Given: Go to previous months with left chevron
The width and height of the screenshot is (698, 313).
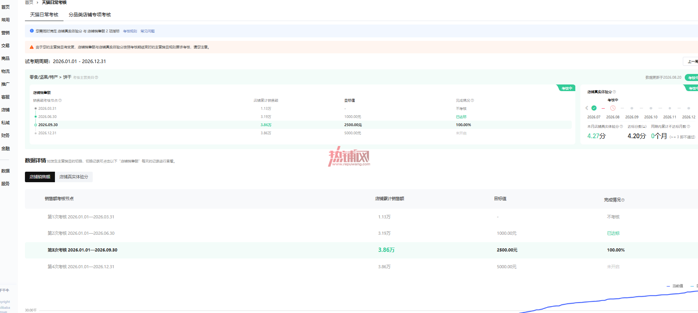Looking at the screenshot, I should (x=587, y=108).
